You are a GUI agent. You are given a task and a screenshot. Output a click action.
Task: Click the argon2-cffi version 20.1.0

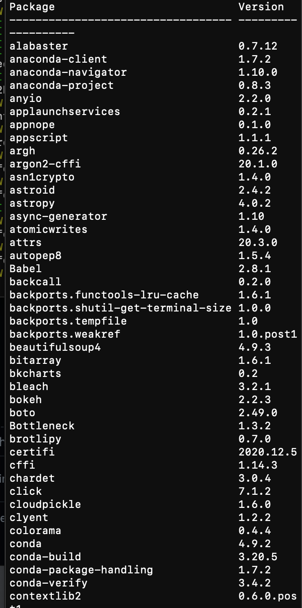(x=258, y=164)
